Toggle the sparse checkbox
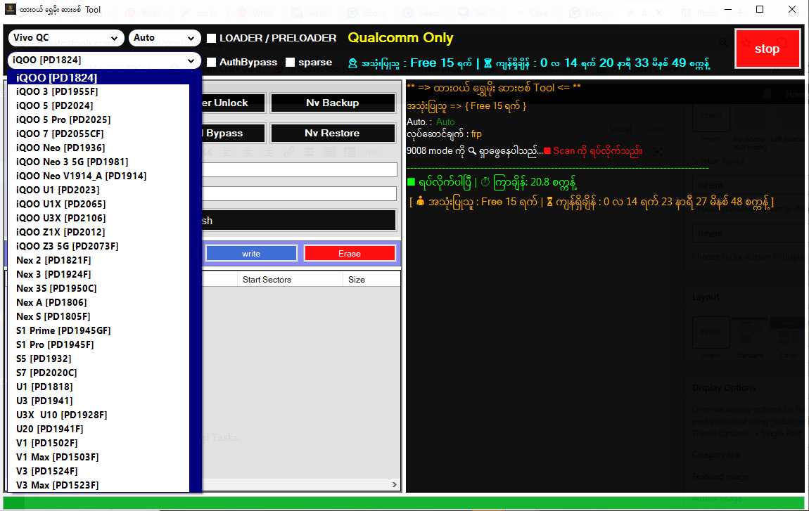809x511 pixels. [291, 62]
